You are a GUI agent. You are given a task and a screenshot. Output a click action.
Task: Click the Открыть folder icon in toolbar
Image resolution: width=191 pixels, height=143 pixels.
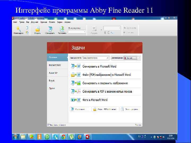pos(37,29)
